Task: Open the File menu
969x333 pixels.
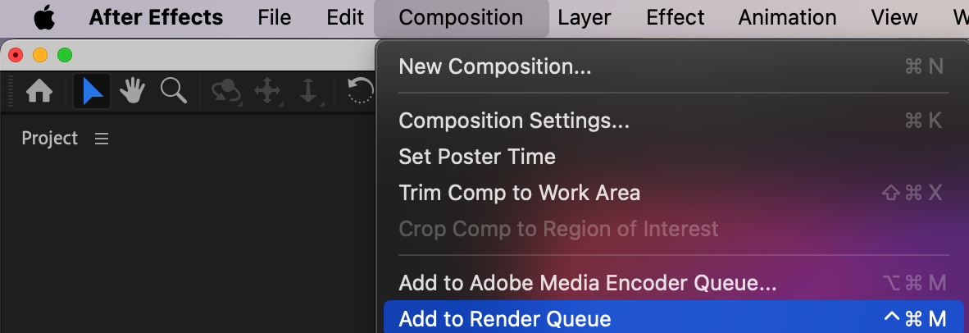Action: 274,17
